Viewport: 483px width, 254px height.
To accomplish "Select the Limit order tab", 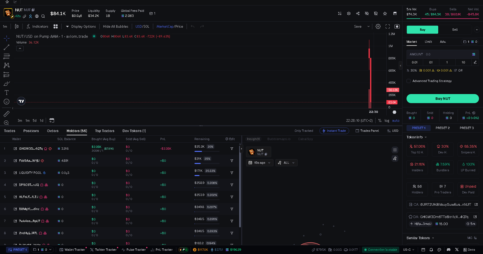I will click(x=428, y=41).
